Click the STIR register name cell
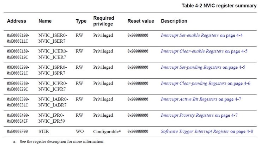This screenshot has height=147, width=261. pos(44,131)
